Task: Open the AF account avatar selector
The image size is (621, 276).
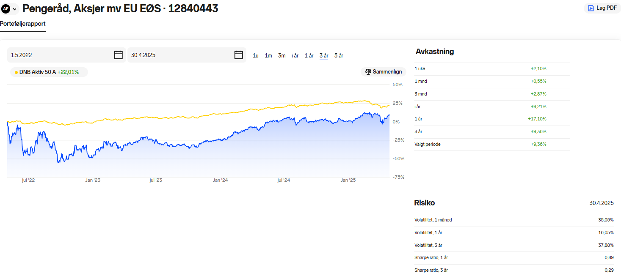Action: [x=6, y=8]
